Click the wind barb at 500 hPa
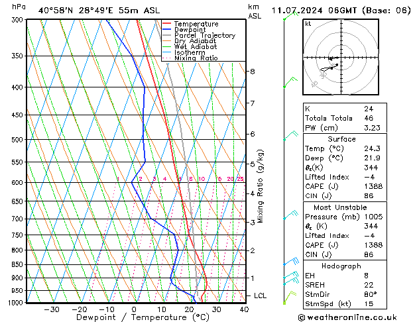The height and width of the screenshot is (322, 417). [290, 135]
